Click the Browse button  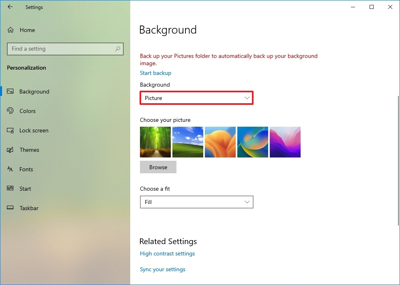tap(158, 167)
